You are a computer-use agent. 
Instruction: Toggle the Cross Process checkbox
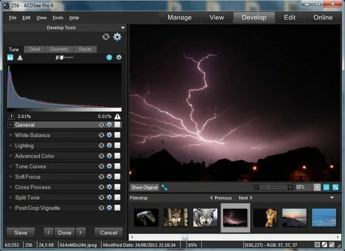[118, 187]
